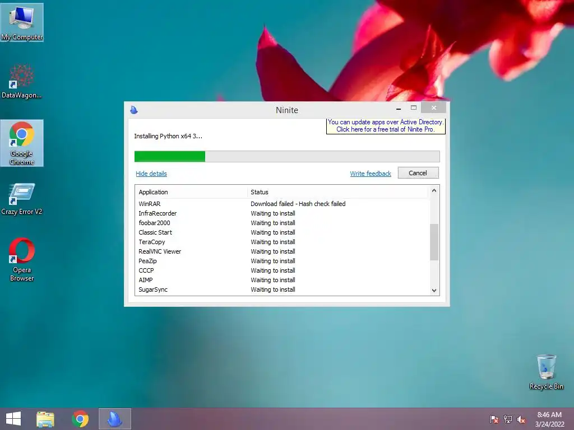Image resolution: width=574 pixels, height=430 pixels.
Task: Select the Opera Browser desktop shortcut
Action: point(22,260)
